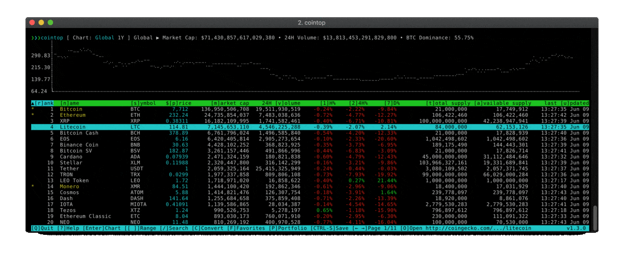This screenshot has width=624, height=266.
Task: Sort by [a]vailable supply column header
Action: (x=501, y=103)
